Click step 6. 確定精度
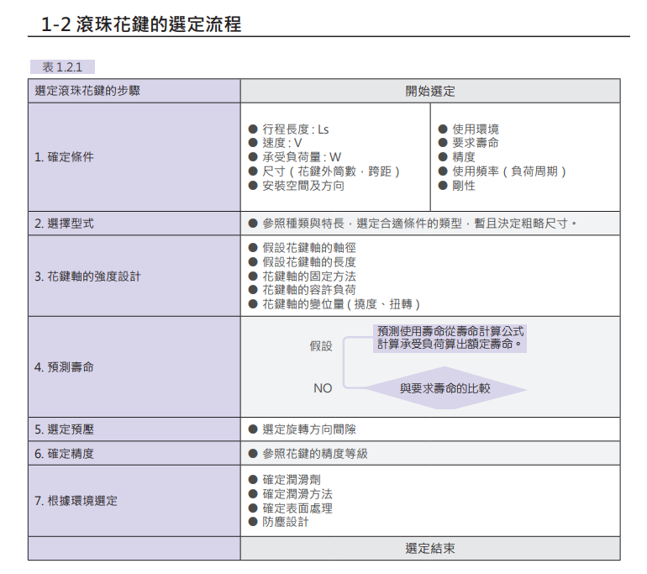 pyautogui.click(x=64, y=453)
